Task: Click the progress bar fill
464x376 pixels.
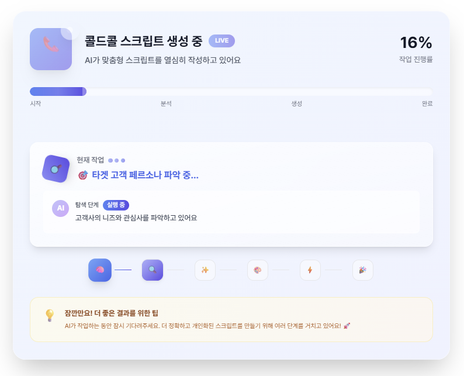Action: point(58,91)
